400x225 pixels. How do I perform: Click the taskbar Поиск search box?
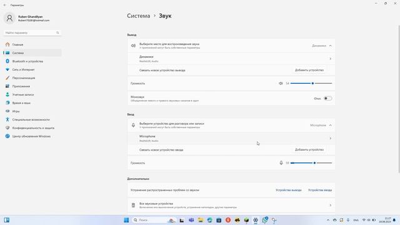click(x=154, y=220)
